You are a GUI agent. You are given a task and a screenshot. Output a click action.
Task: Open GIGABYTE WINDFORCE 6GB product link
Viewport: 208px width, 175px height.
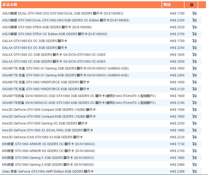click(46, 89)
